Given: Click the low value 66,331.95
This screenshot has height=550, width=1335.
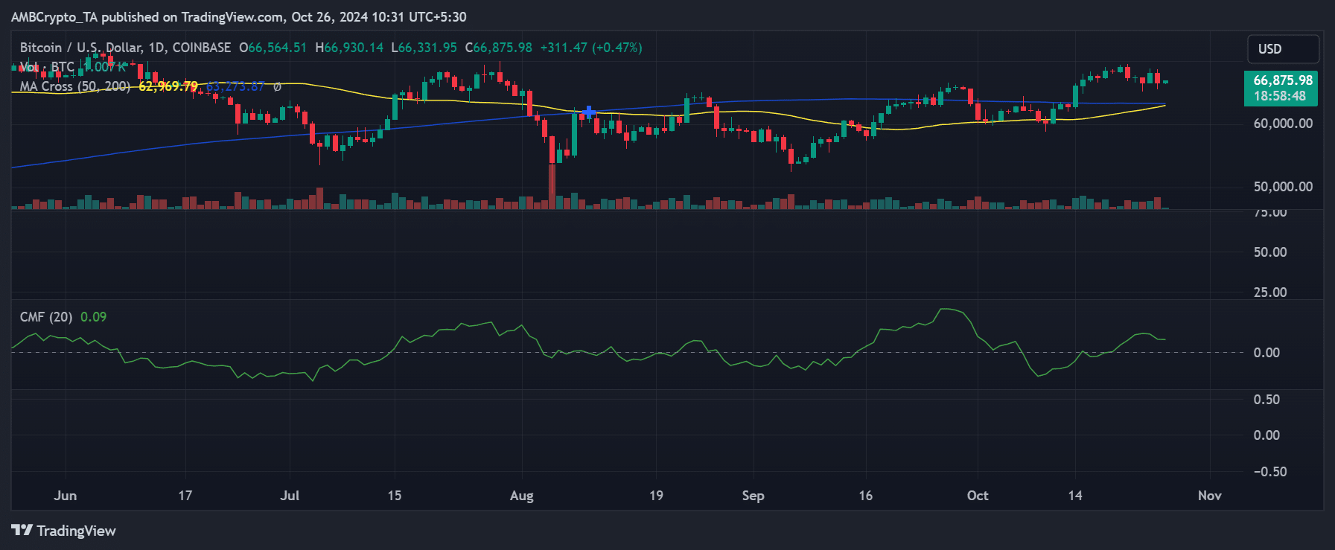Looking at the screenshot, I should click(428, 48).
